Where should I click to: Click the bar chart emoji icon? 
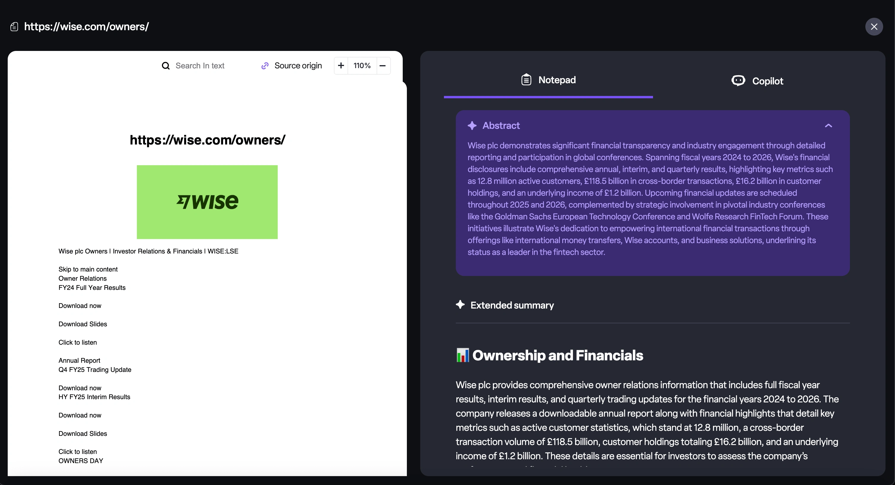click(462, 355)
